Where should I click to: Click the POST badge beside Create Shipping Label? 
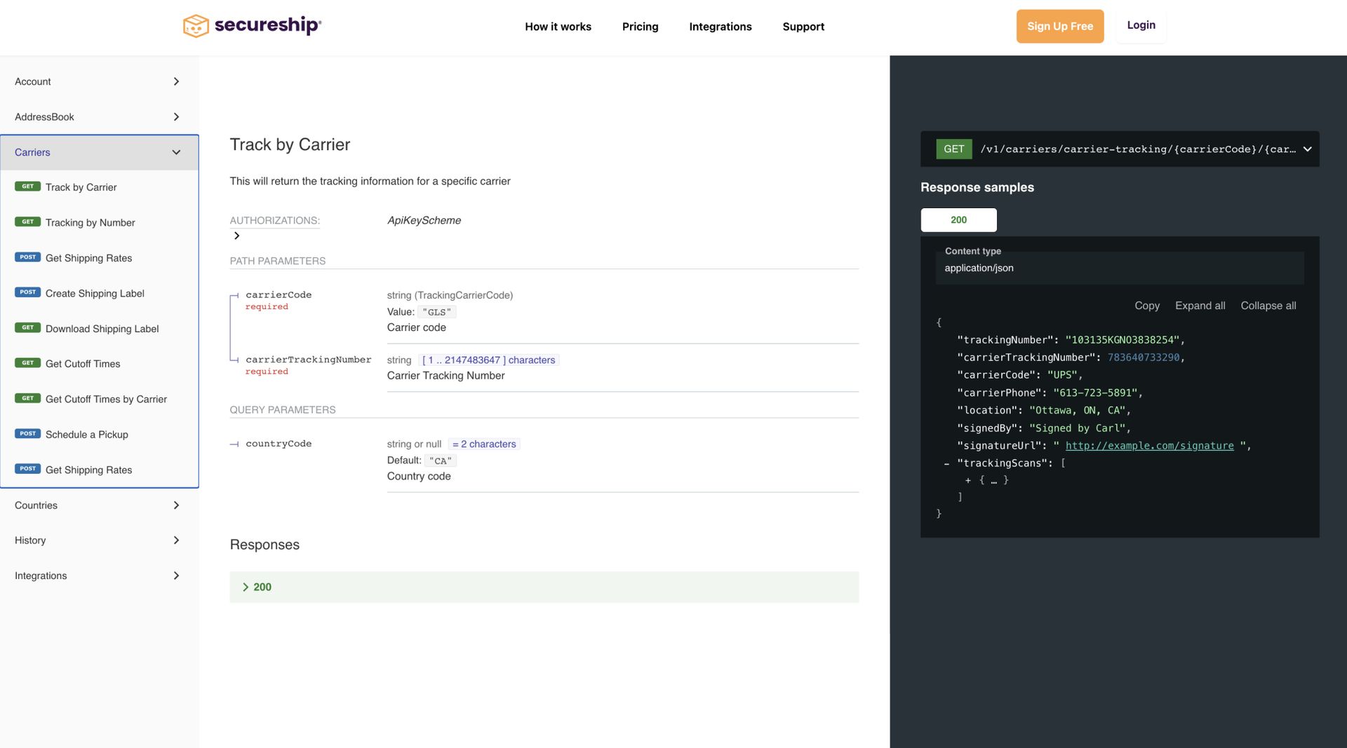pyautogui.click(x=27, y=292)
